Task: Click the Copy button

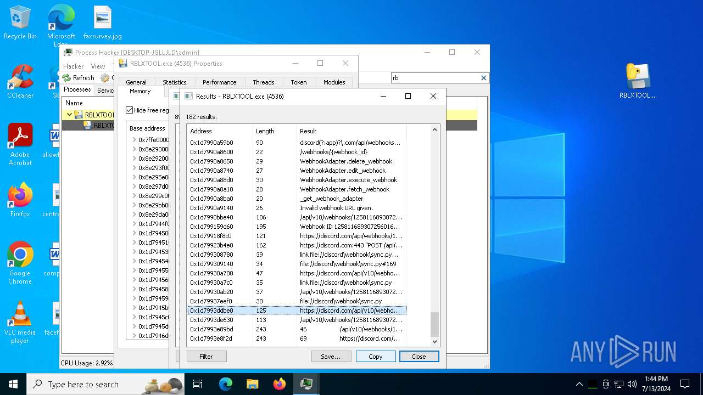Action: (x=376, y=357)
